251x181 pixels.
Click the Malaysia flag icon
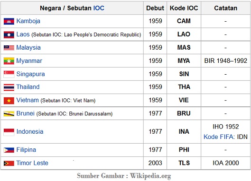9,48
